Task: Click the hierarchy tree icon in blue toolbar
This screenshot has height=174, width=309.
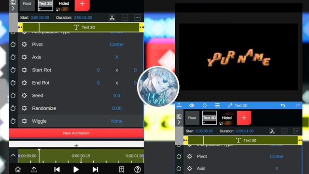Action: (x=179, y=105)
